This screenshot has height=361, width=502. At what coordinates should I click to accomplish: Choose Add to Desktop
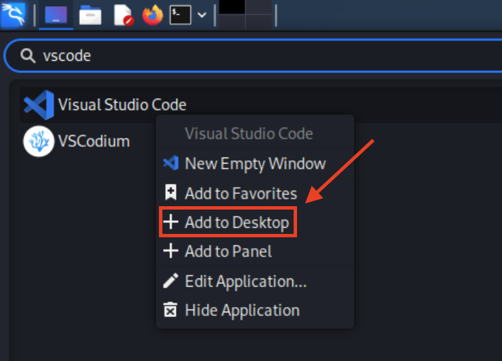pyautogui.click(x=255, y=222)
